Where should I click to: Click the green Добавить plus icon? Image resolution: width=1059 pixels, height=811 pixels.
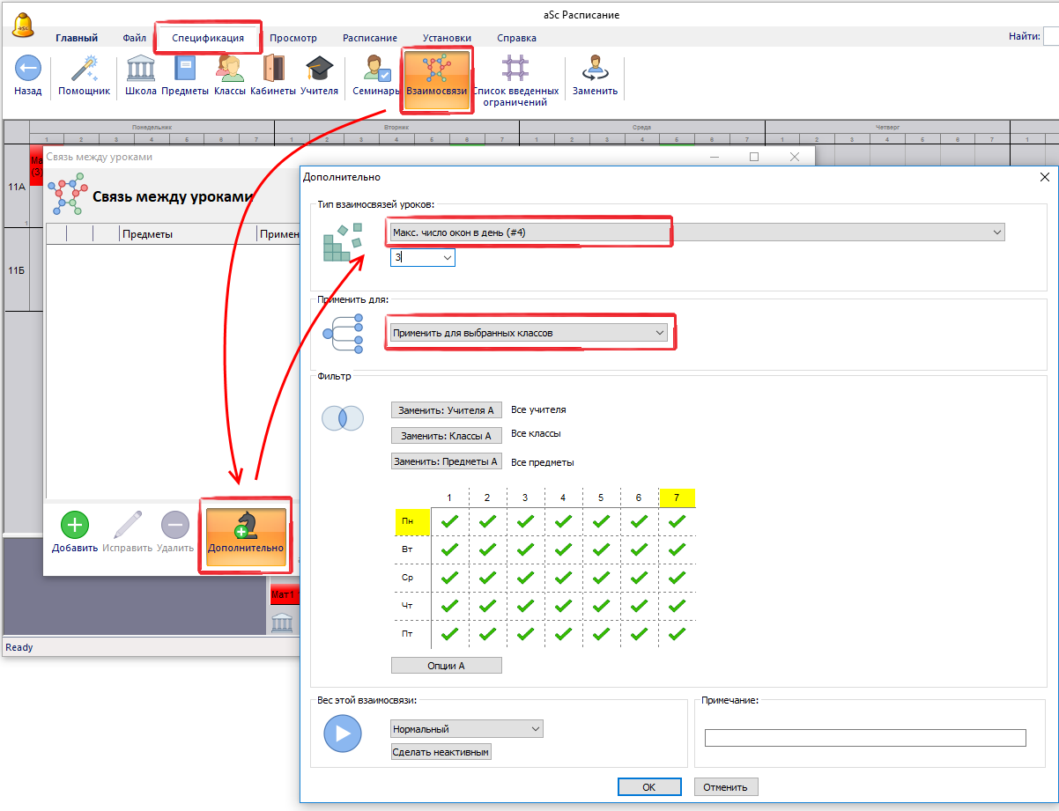[74, 525]
